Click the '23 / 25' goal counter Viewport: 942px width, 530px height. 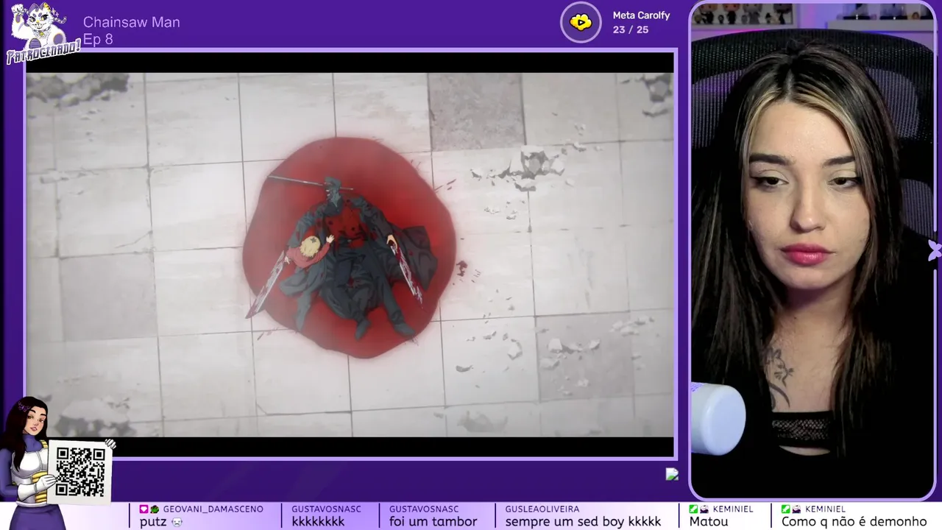631,30
